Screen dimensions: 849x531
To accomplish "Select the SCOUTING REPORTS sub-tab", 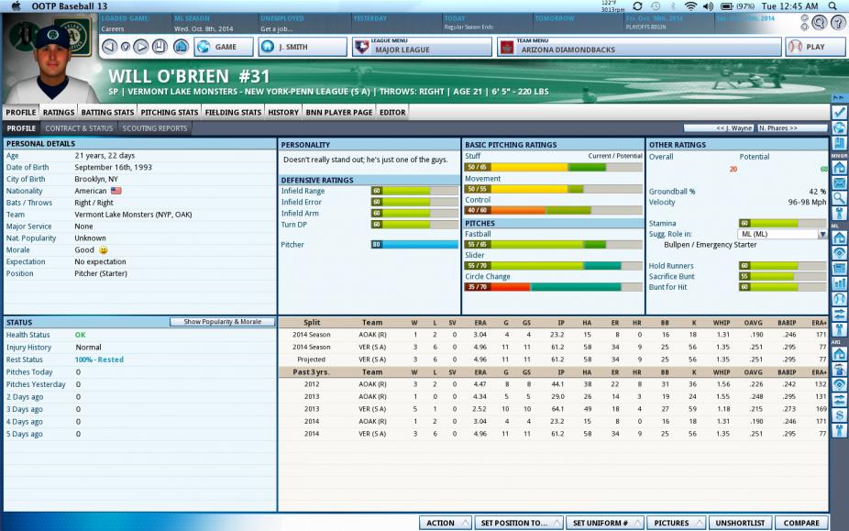I will point(155,128).
